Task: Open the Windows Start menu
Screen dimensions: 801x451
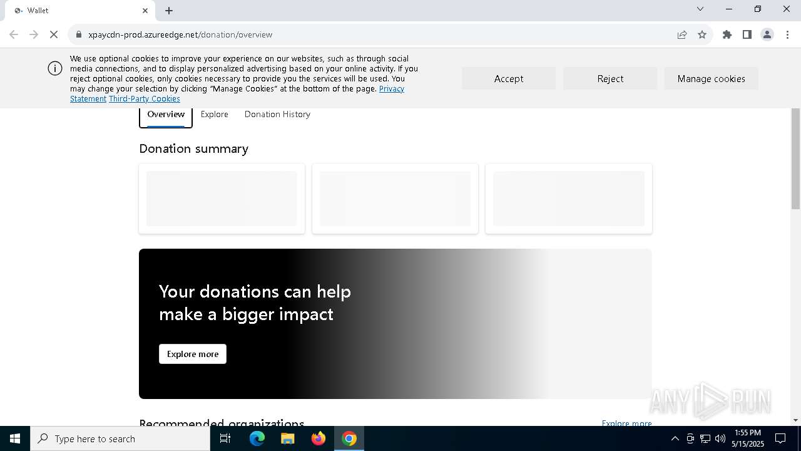Action: click(15, 438)
